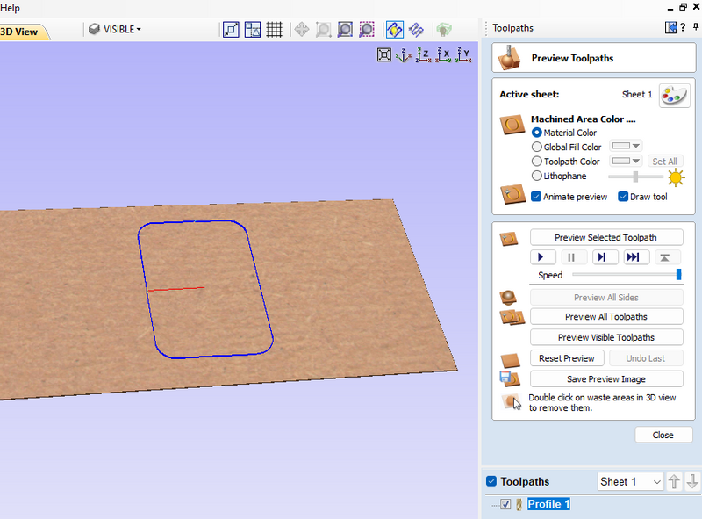Screen dimensions: 702x519
Task: Uncheck the Draw tool checkbox
Action: pos(623,197)
